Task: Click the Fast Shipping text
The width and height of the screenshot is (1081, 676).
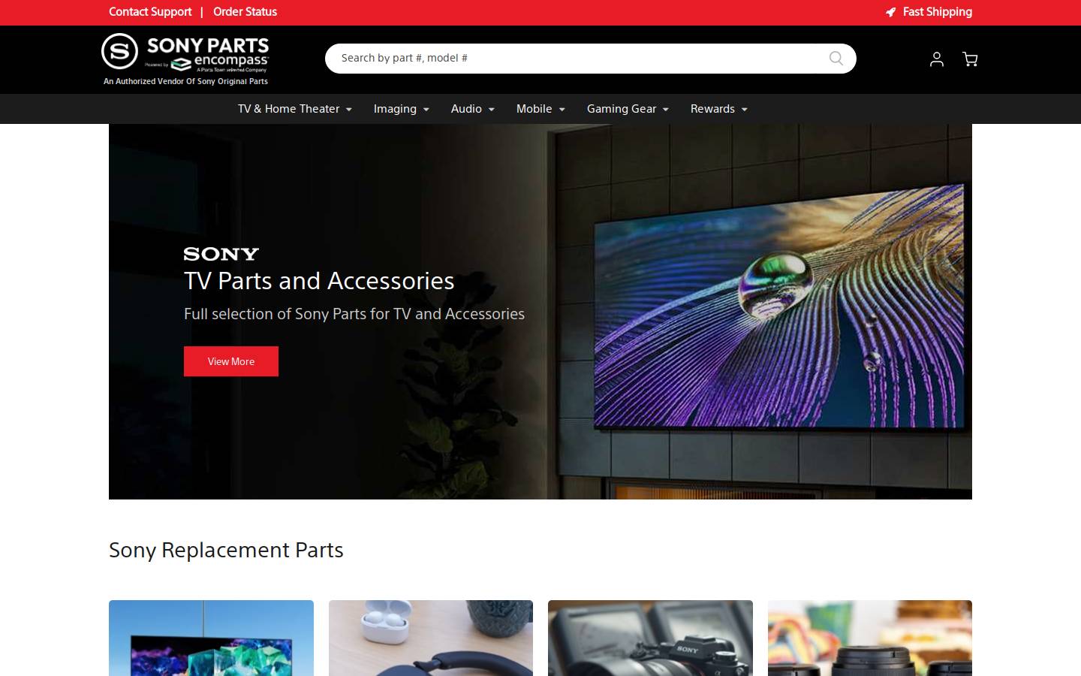Action: click(937, 12)
